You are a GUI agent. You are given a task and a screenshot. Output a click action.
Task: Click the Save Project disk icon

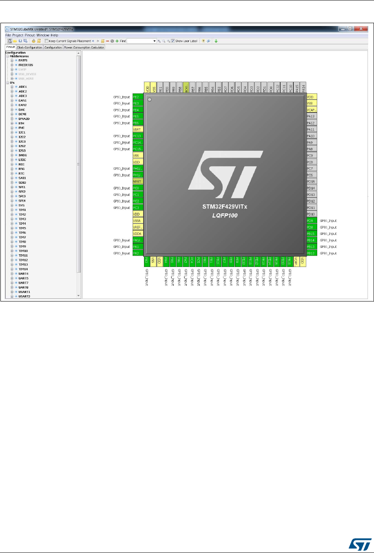point(20,41)
